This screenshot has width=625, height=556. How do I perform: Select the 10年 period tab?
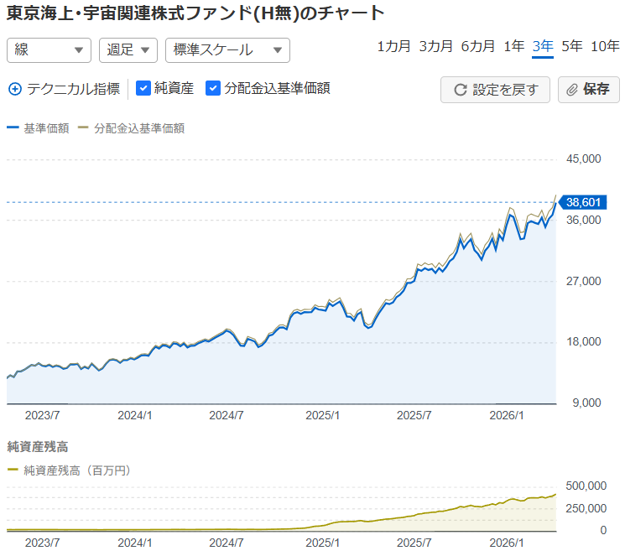click(605, 46)
